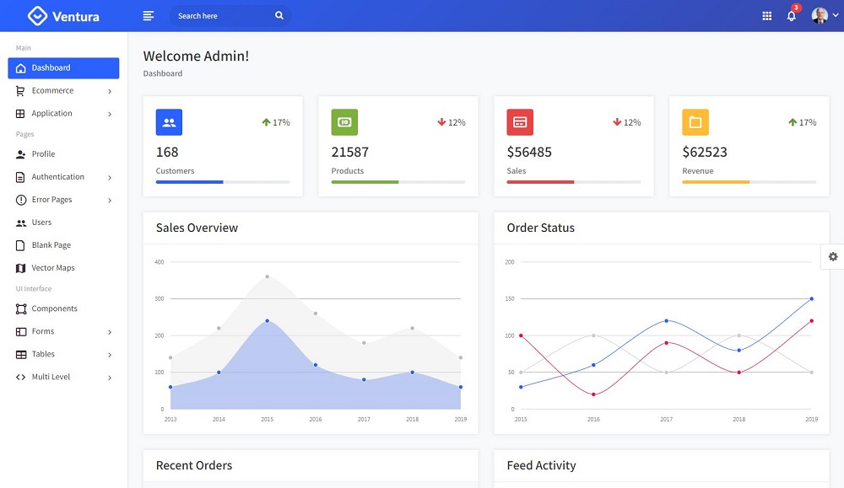Click the blue Customers card icon
Screen dimensions: 844x488
pyautogui.click(x=169, y=122)
